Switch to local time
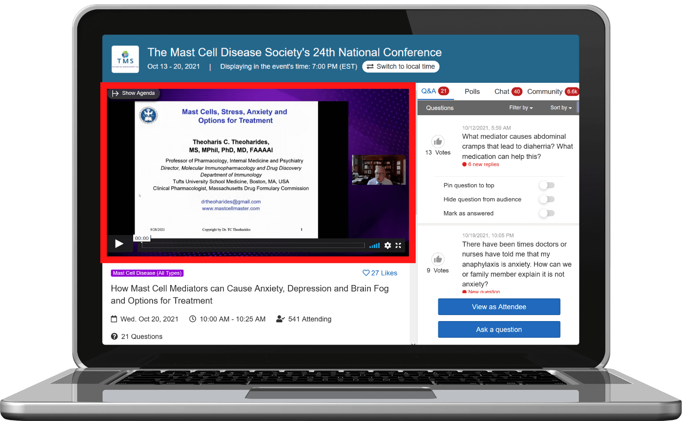Screen dimensions: 682x421 point(401,67)
